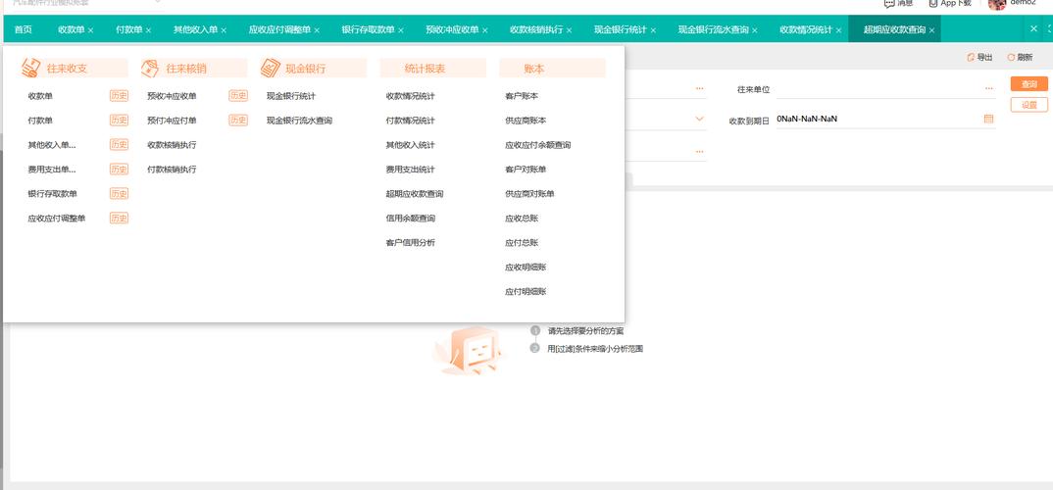Image resolution: width=1053 pixels, height=490 pixels.
Task: Click the 现金银行 category icon
Action: point(270,68)
